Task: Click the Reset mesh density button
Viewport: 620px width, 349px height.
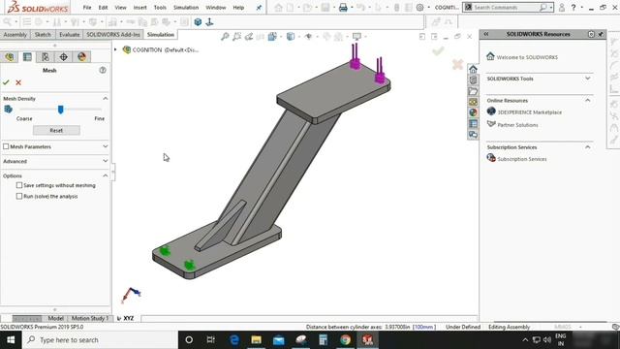Action: click(56, 130)
